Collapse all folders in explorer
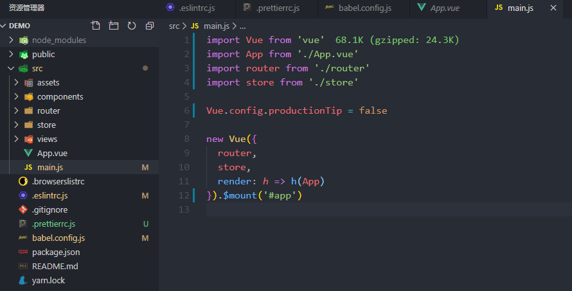The image size is (572, 291). pos(150,26)
